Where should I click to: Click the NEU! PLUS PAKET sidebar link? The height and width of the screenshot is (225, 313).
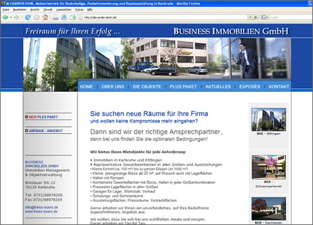tap(43, 117)
